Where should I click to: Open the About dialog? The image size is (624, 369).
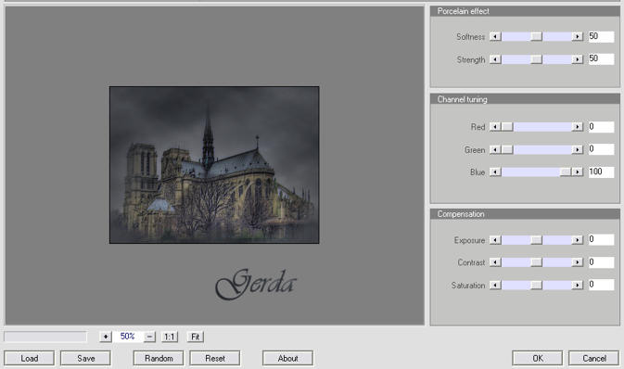287,358
